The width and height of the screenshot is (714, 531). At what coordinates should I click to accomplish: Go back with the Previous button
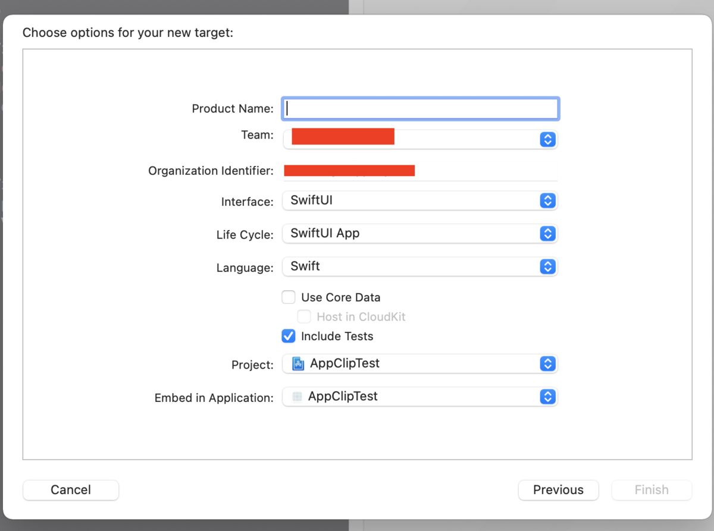558,490
